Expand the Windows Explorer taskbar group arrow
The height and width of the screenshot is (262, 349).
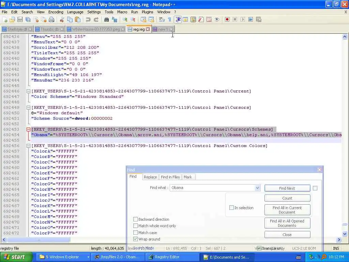coord(88,257)
